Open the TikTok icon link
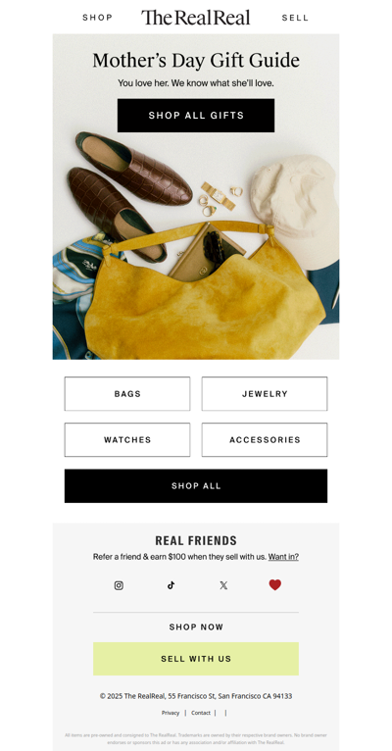Screen dimensions: 392x751 tap(171, 585)
